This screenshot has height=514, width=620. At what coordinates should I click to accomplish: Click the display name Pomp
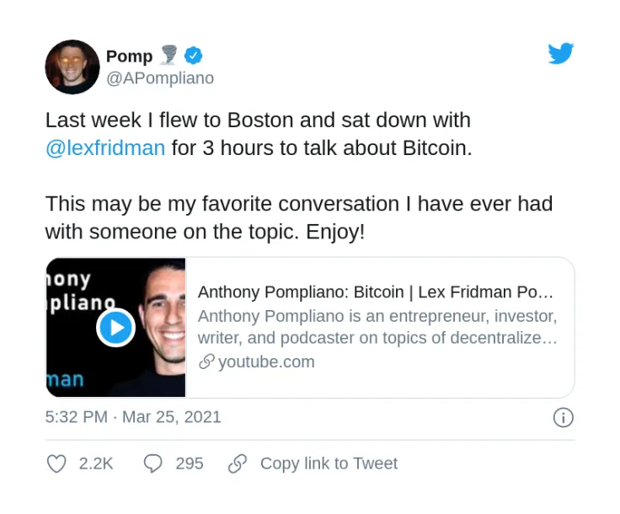(x=129, y=56)
